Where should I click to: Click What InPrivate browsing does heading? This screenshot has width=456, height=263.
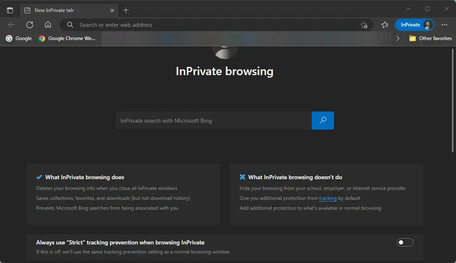pos(85,177)
